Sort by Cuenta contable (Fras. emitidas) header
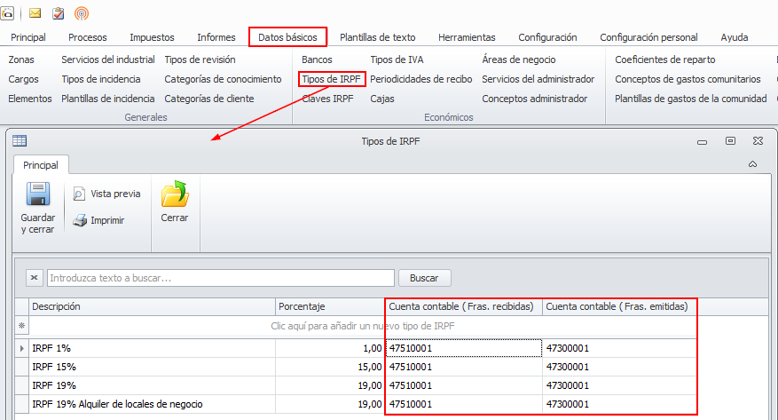778x420 pixels. (619, 307)
